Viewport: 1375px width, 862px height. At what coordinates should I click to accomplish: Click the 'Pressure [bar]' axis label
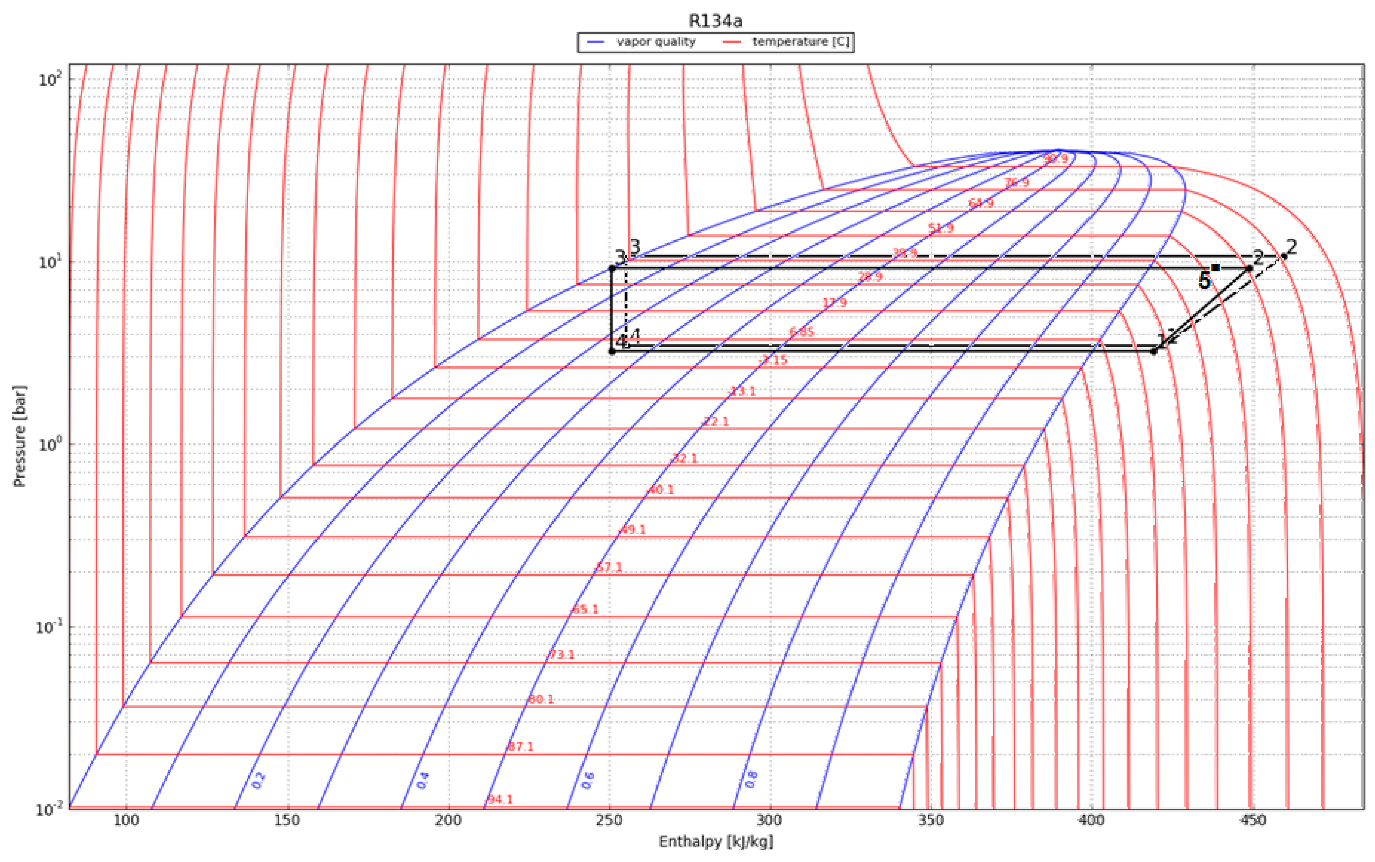(19, 436)
